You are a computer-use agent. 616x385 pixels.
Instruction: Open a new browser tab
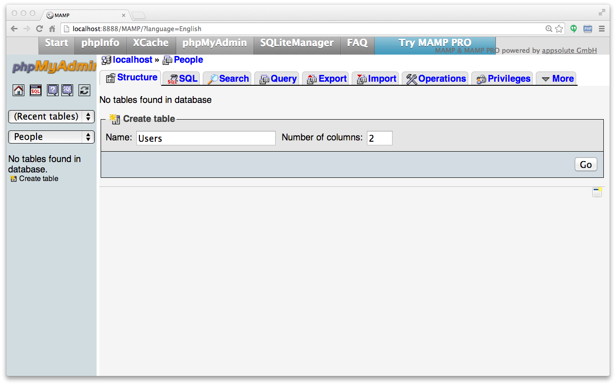click(x=139, y=16)
